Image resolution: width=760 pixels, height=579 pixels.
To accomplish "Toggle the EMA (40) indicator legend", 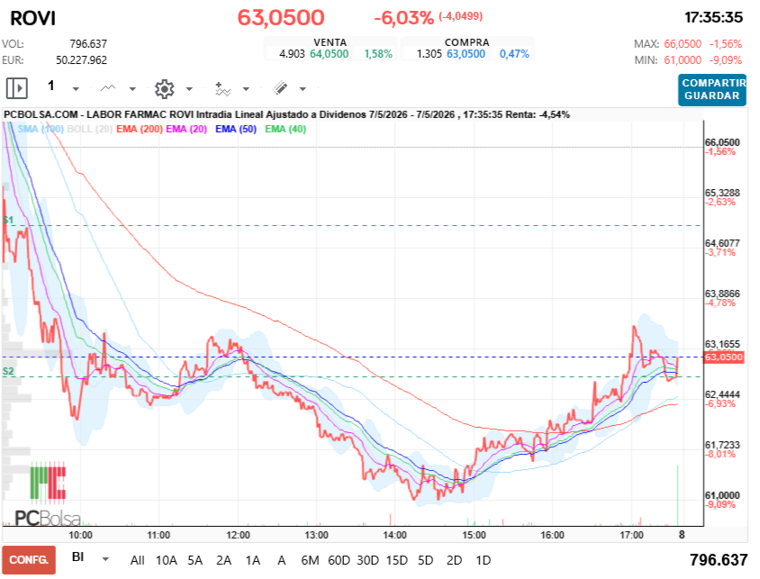I will coord(285,129).
